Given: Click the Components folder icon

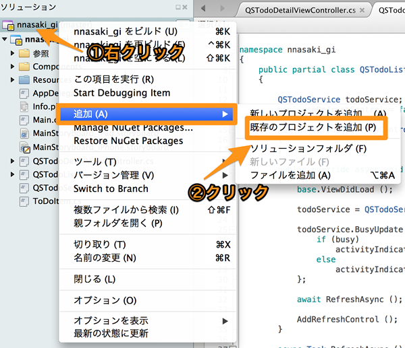Looking at the screenshot, I should 24,67.
